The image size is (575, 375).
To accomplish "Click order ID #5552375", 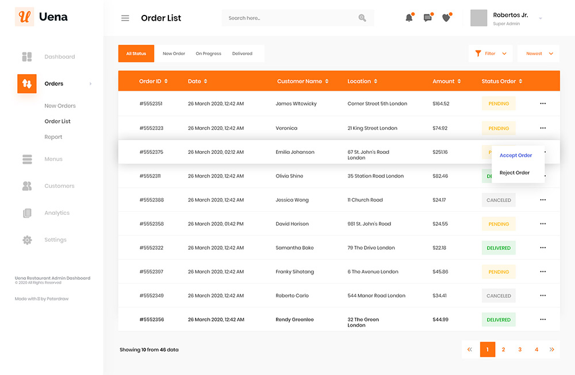I will coord(151,152).
